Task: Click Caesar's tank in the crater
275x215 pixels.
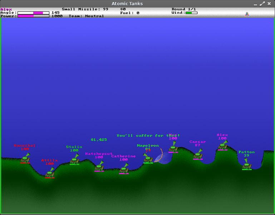Action: [198, 154]
